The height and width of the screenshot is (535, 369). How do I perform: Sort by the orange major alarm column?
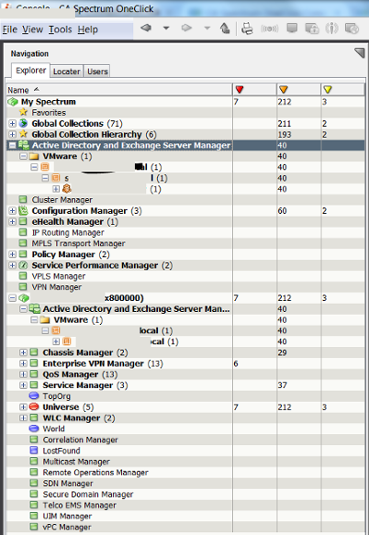298,90
